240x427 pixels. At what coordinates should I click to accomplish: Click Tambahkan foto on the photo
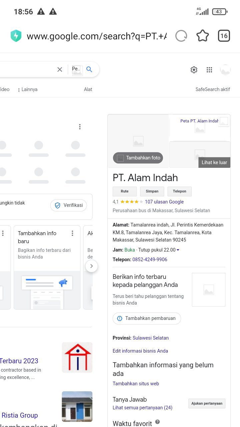[x=138, y=158]
